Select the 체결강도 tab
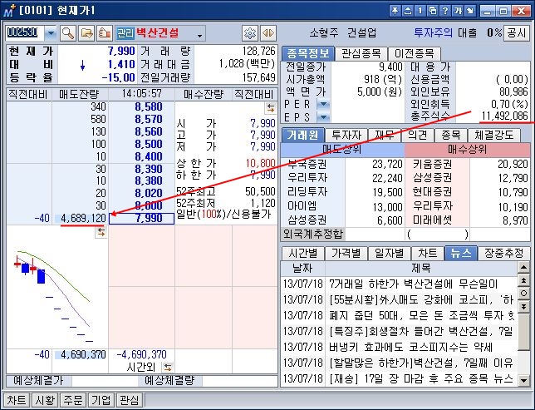Screen dimensions: 535x410 coord(494,135)
